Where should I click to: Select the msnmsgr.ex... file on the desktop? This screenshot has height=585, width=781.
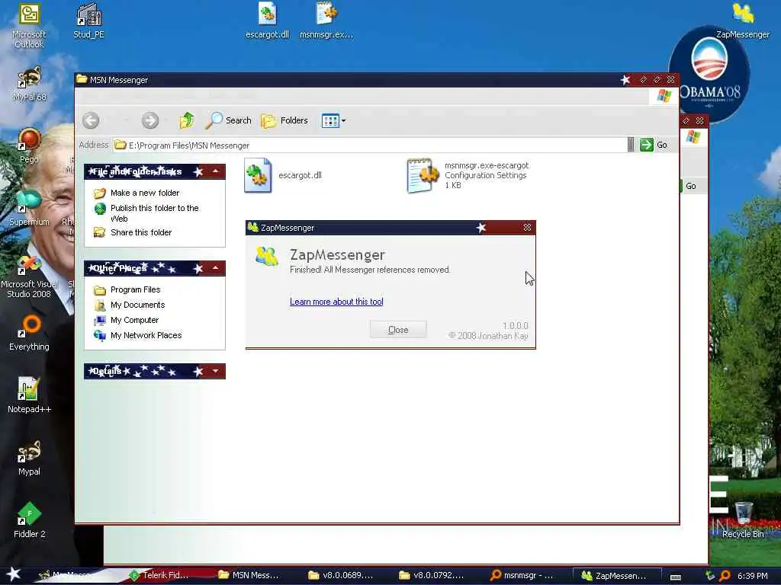coord(326,21)
